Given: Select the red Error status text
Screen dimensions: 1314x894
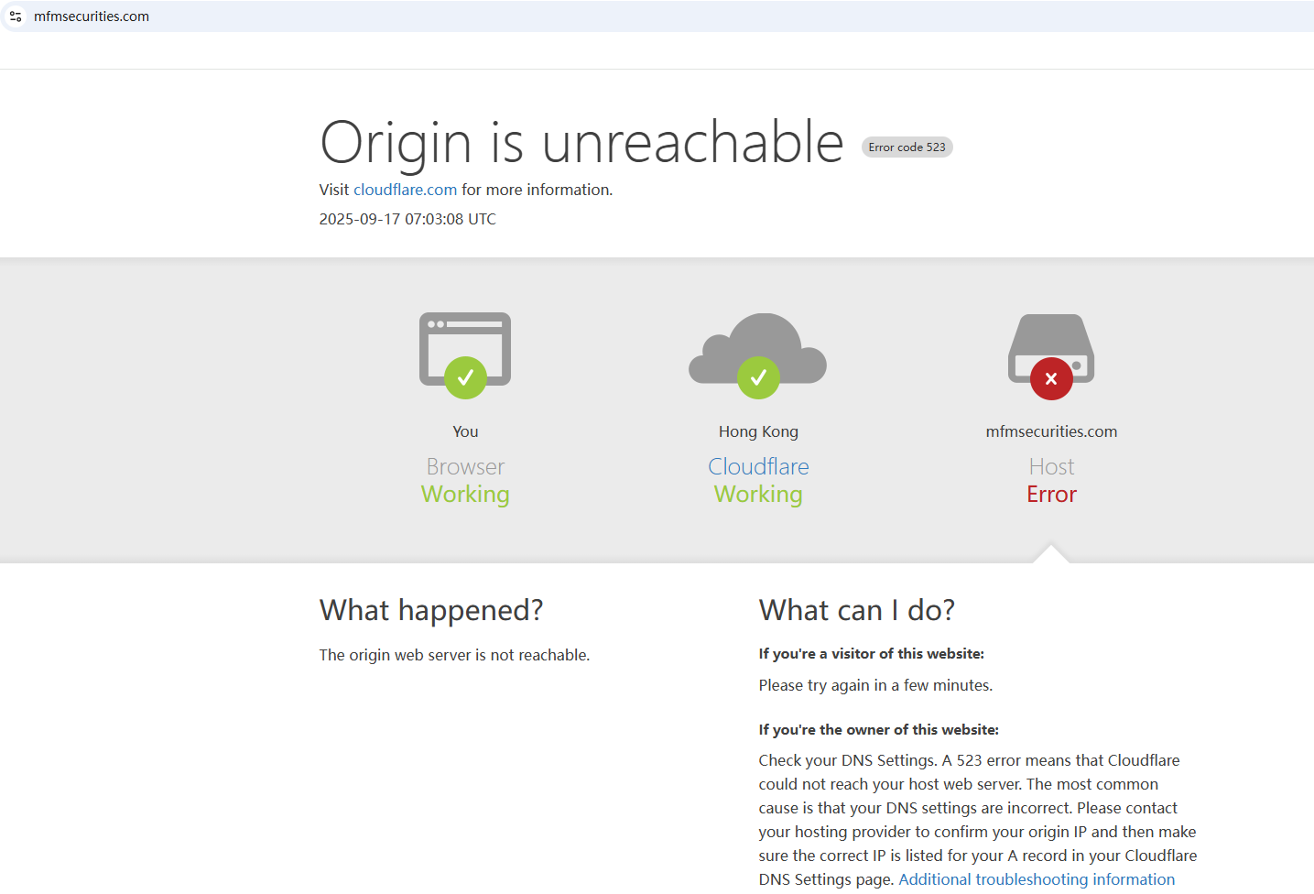Looking at the screenshot, I should click(1051, 495).
